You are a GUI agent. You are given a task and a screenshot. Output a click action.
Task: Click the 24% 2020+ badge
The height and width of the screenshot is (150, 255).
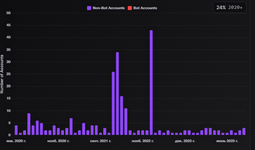[230, 7]
